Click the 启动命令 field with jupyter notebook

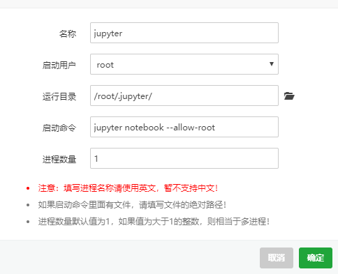[184, 127]
